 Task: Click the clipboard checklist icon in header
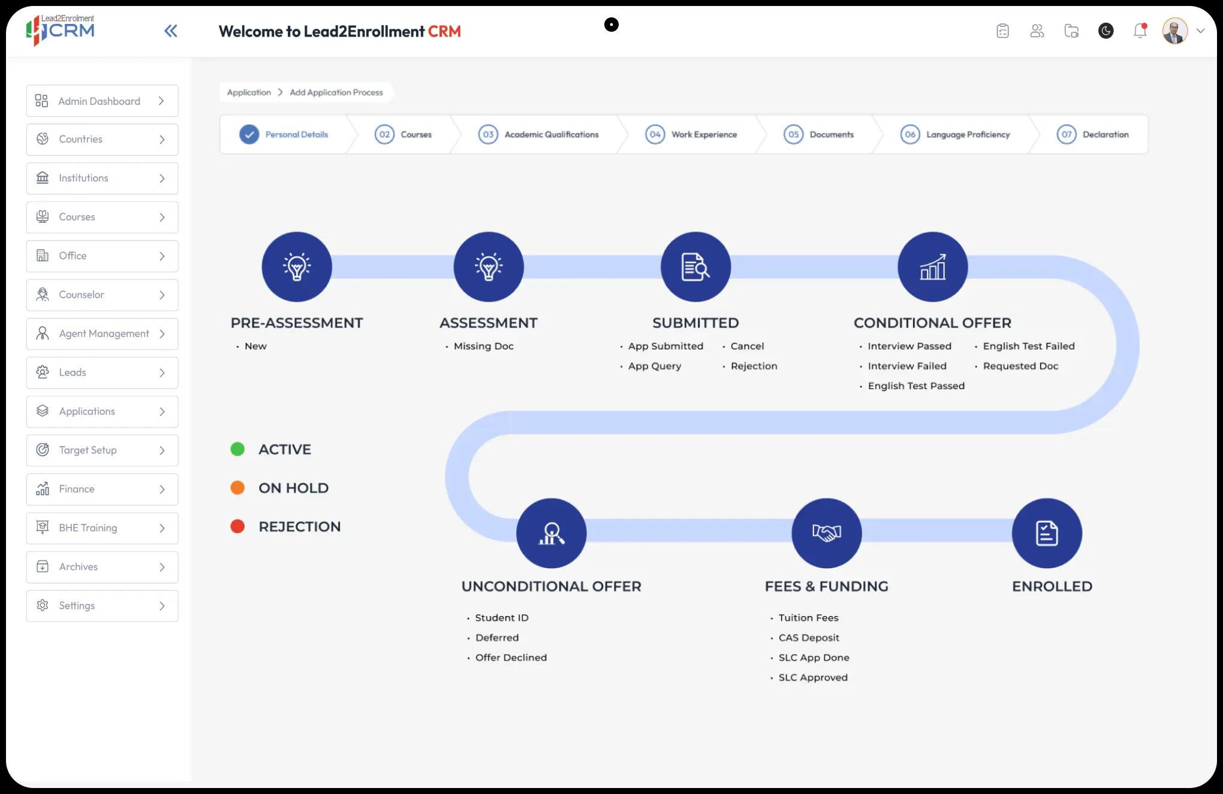pos(1002,31)
